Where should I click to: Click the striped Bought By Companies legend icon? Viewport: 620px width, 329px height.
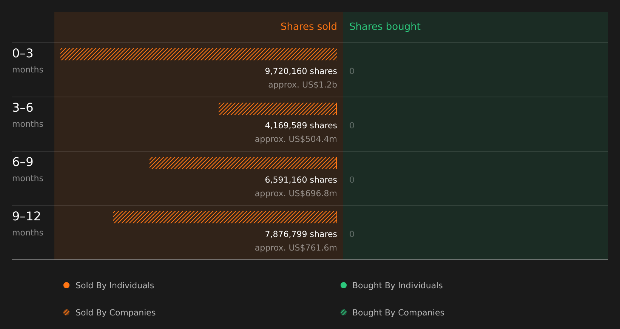pos(344,312)
